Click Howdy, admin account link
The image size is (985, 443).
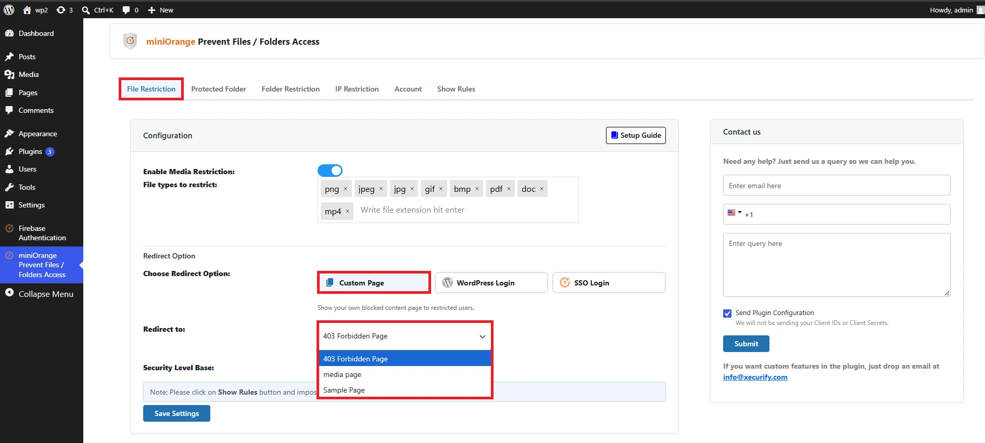(x=956, y=10)
